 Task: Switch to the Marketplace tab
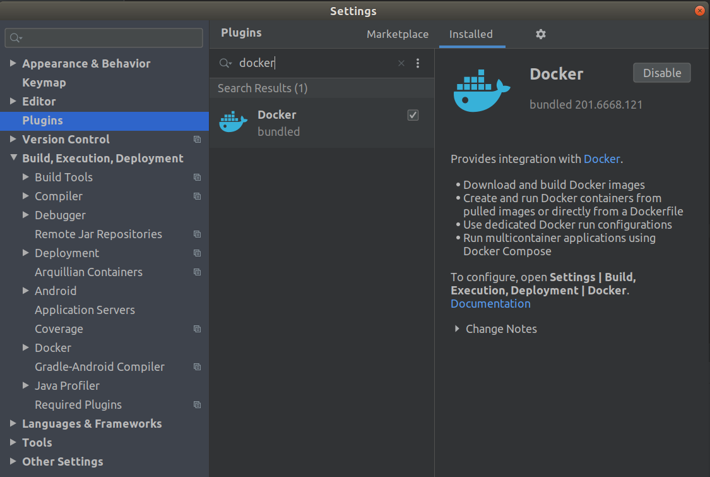click(x=398, y=34)
